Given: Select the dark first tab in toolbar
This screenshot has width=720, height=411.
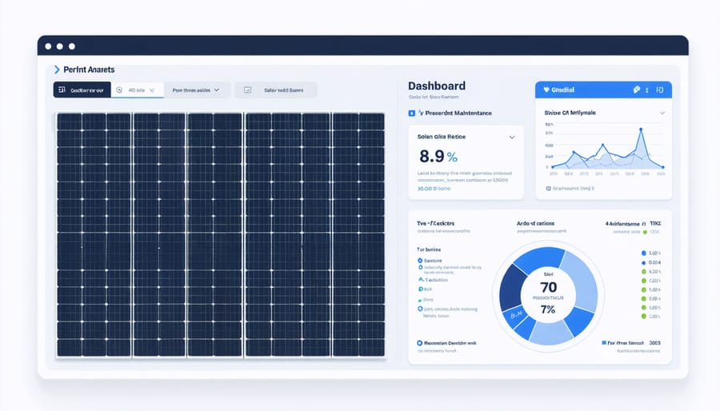Looking at the screenshot, I should tap(82, 90).
